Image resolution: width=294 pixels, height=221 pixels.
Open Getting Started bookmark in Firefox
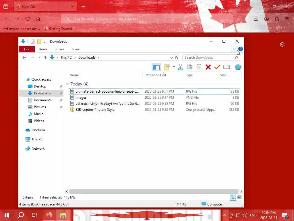click(58, 28)
